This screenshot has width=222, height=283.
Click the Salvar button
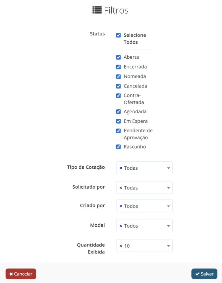point(204,274)
